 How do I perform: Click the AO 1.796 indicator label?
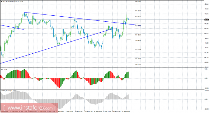[x=4, y=69]
